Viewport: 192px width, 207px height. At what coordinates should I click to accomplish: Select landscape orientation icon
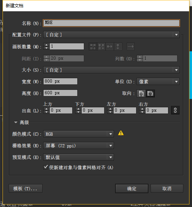tap(150, 93)
